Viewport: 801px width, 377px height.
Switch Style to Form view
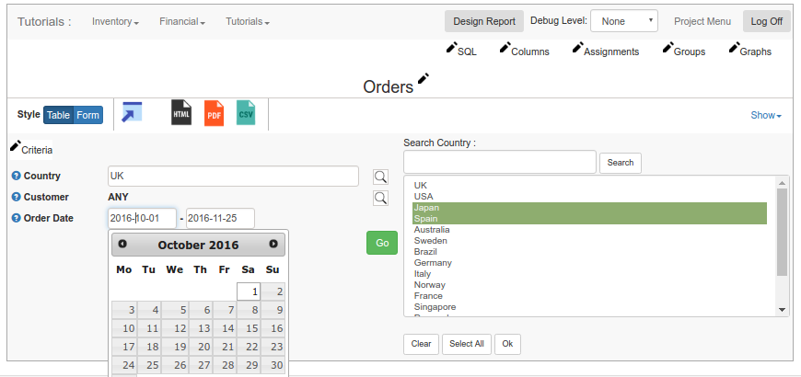pos(88,115)
